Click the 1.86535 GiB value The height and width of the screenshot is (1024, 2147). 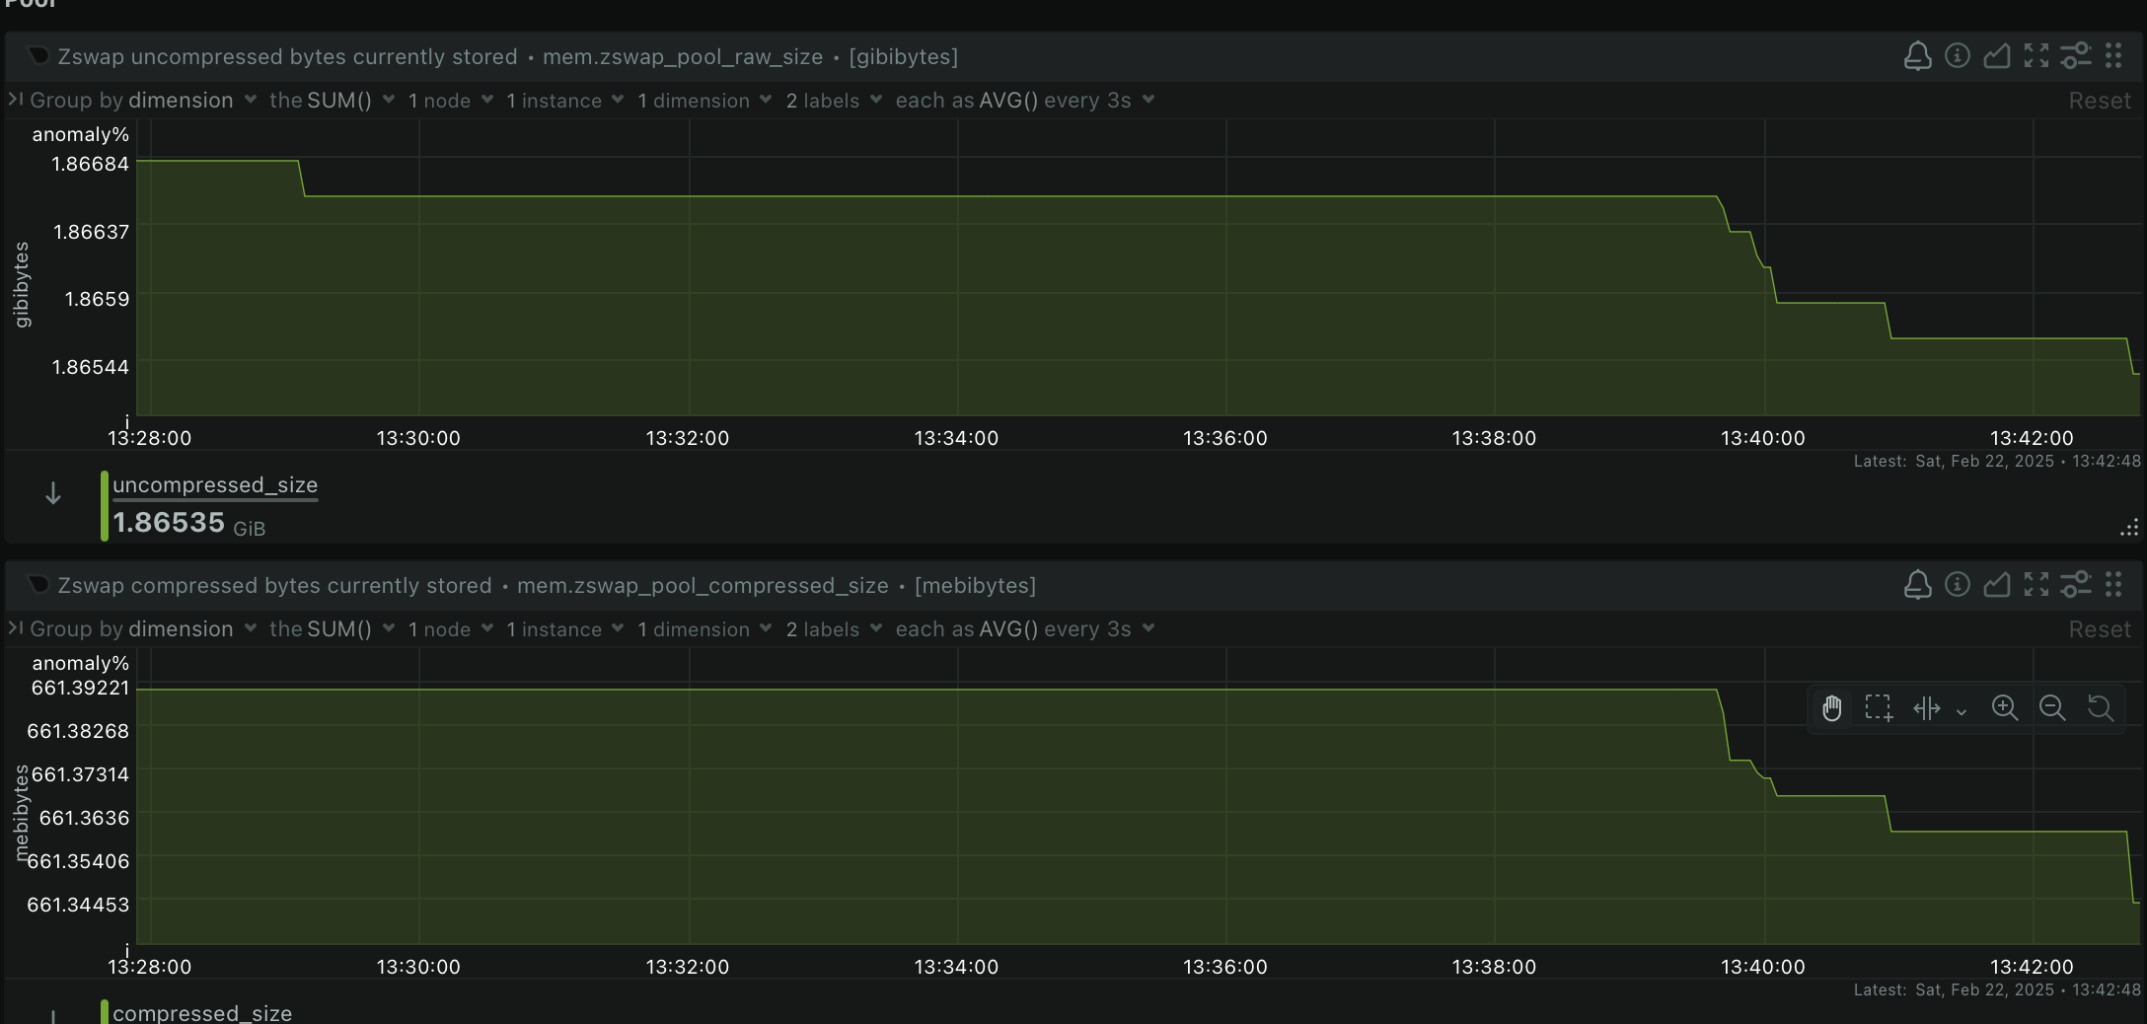pyautogui.click(x=188, y=523)
